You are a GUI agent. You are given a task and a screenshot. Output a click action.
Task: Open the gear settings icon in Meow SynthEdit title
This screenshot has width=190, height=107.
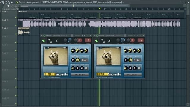click(44, 36)
